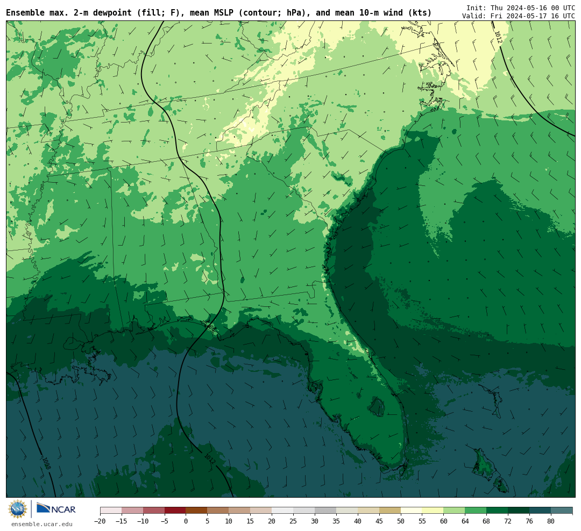Select the teal swatch above 80

click(562, 511)
